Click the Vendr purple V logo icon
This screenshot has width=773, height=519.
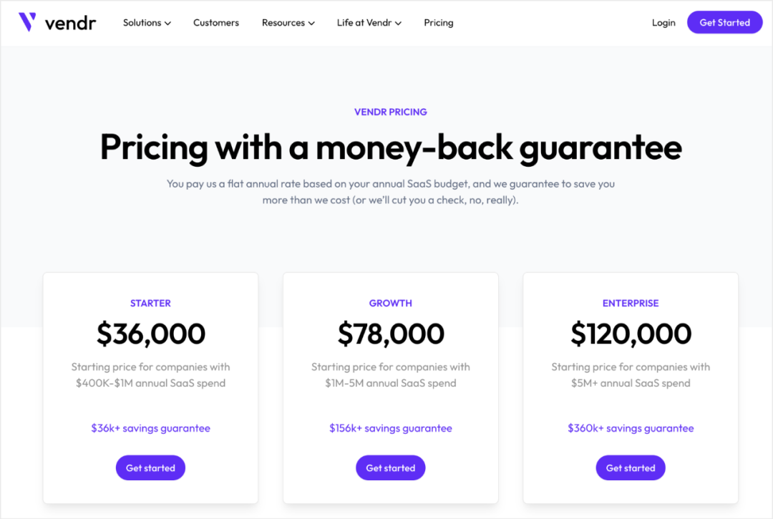(27, 22)
